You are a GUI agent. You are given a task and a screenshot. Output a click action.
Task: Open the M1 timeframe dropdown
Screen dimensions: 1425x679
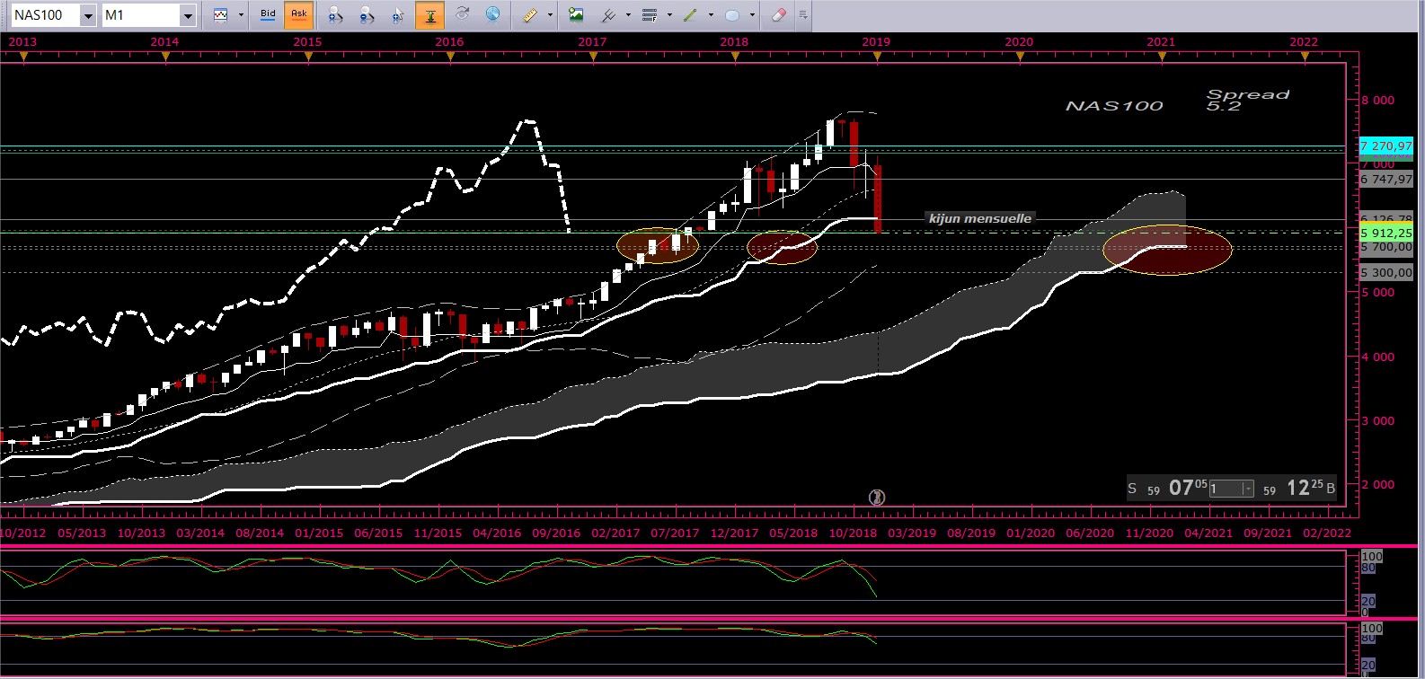click(x=187, y=15)
